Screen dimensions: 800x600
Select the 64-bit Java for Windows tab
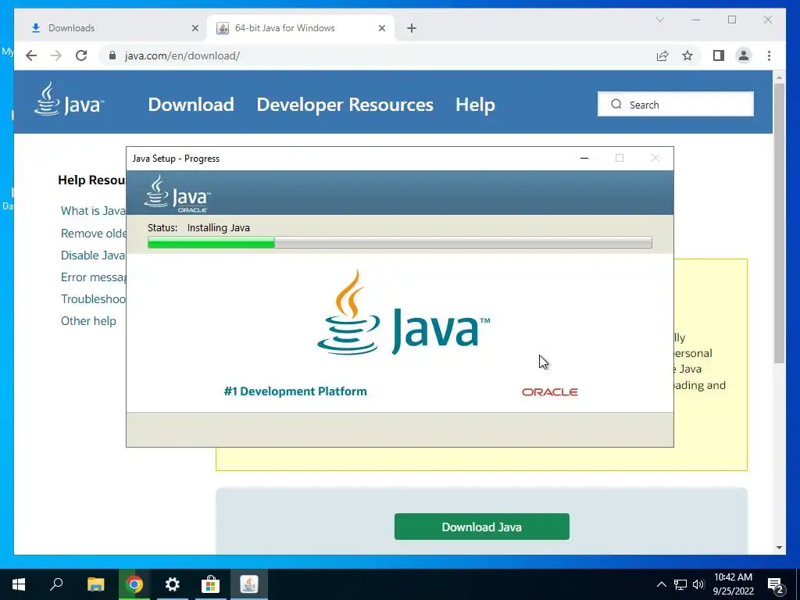[301, 28]
